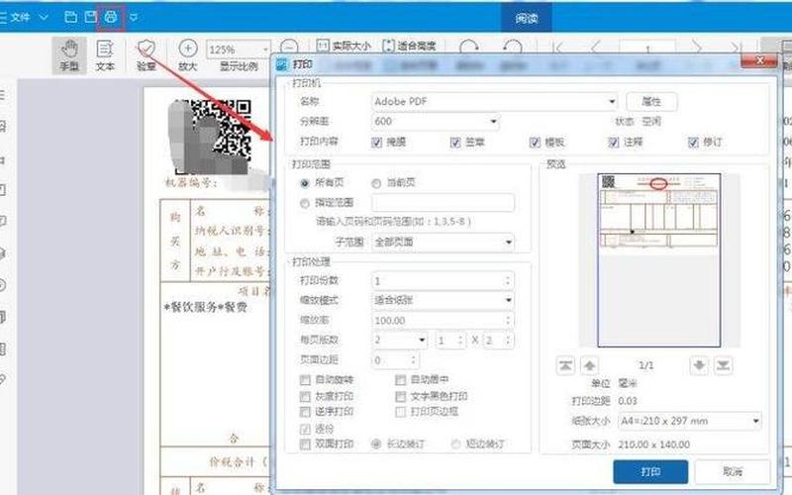Select the 短边装订 radio button
This screenshot has width=792, height=495.
[455, 445]
